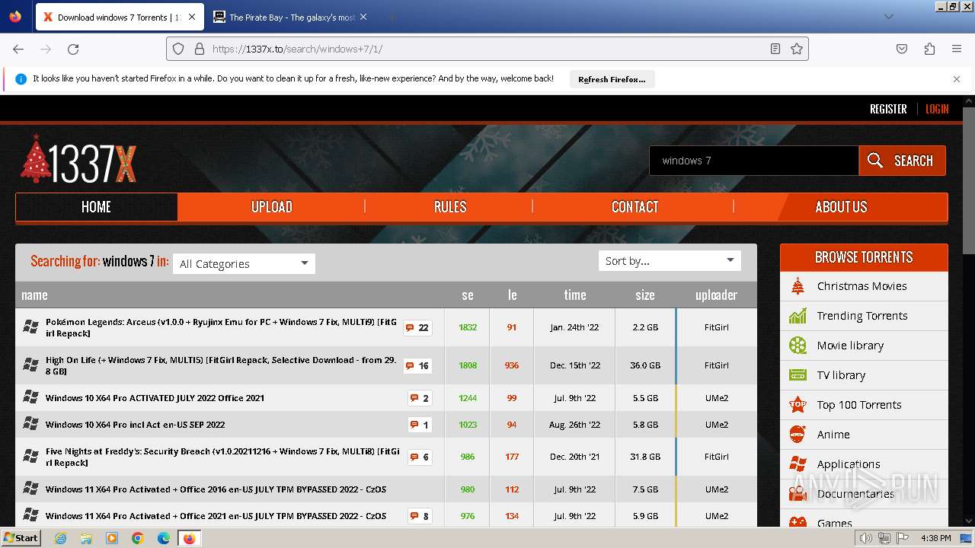The image size is (975, 548).
Task: Reload the page with refresh icon
Action: [73, 49]
